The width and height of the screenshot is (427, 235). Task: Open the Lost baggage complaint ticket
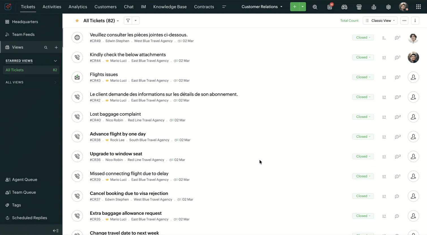coord(115,114)
